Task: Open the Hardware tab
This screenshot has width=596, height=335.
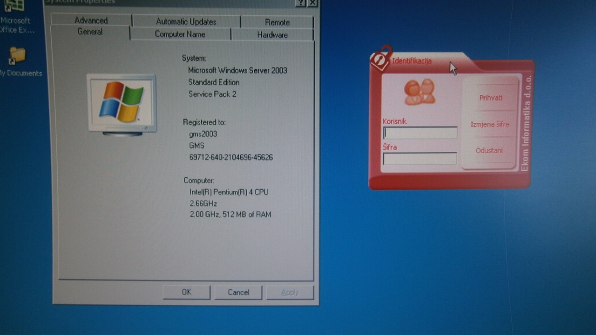Action: coord(272,35)
